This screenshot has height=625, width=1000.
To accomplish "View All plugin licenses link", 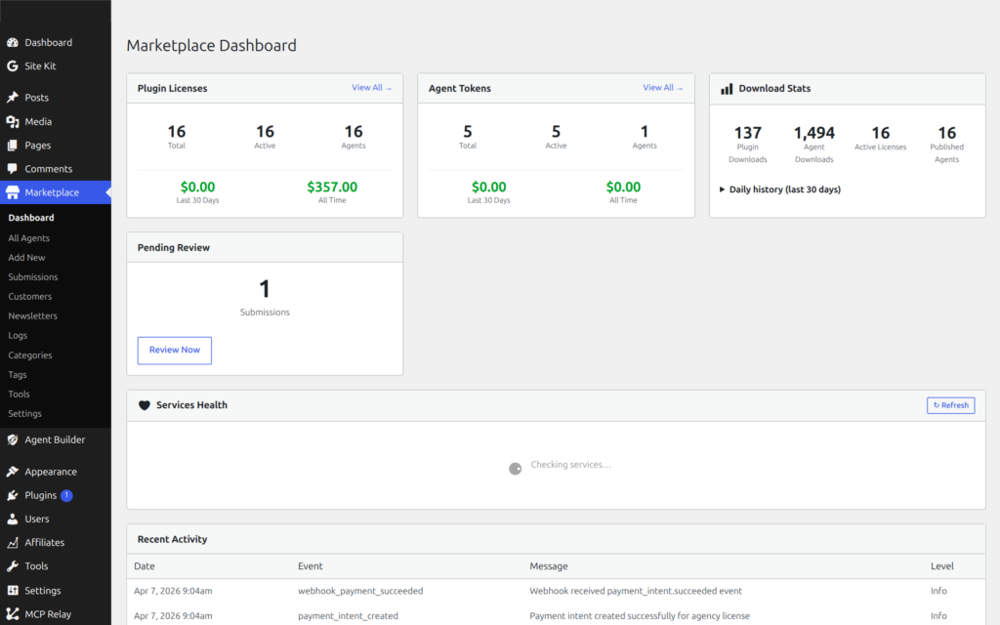I will tap(372, 88).
